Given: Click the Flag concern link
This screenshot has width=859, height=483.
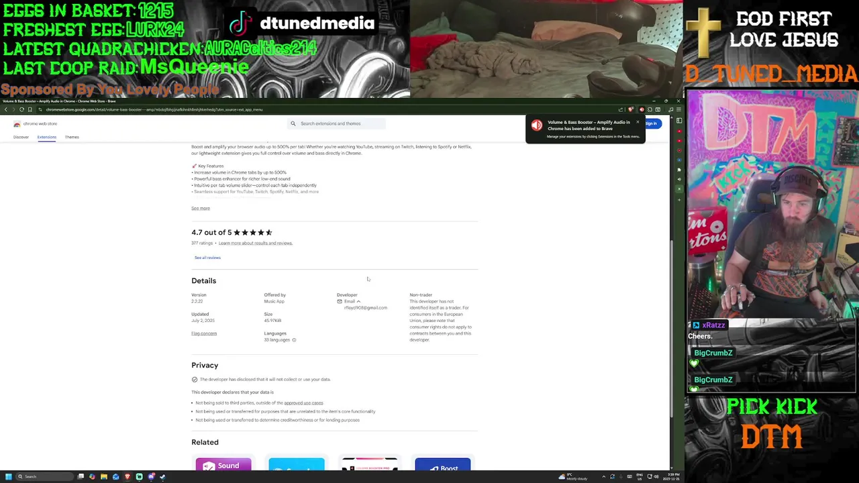Looking at the screenshot, I should coord(204,333).
